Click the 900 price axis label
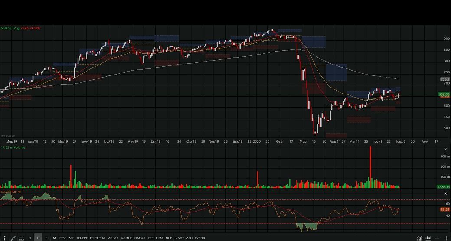This screenshot has width=451, height=241. click(446, 39)
